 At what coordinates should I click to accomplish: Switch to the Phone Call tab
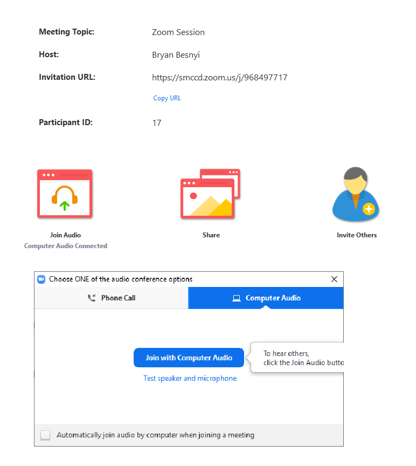click(112, 298)
